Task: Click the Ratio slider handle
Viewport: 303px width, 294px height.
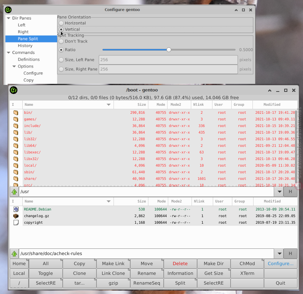Action: click(169, 50)
